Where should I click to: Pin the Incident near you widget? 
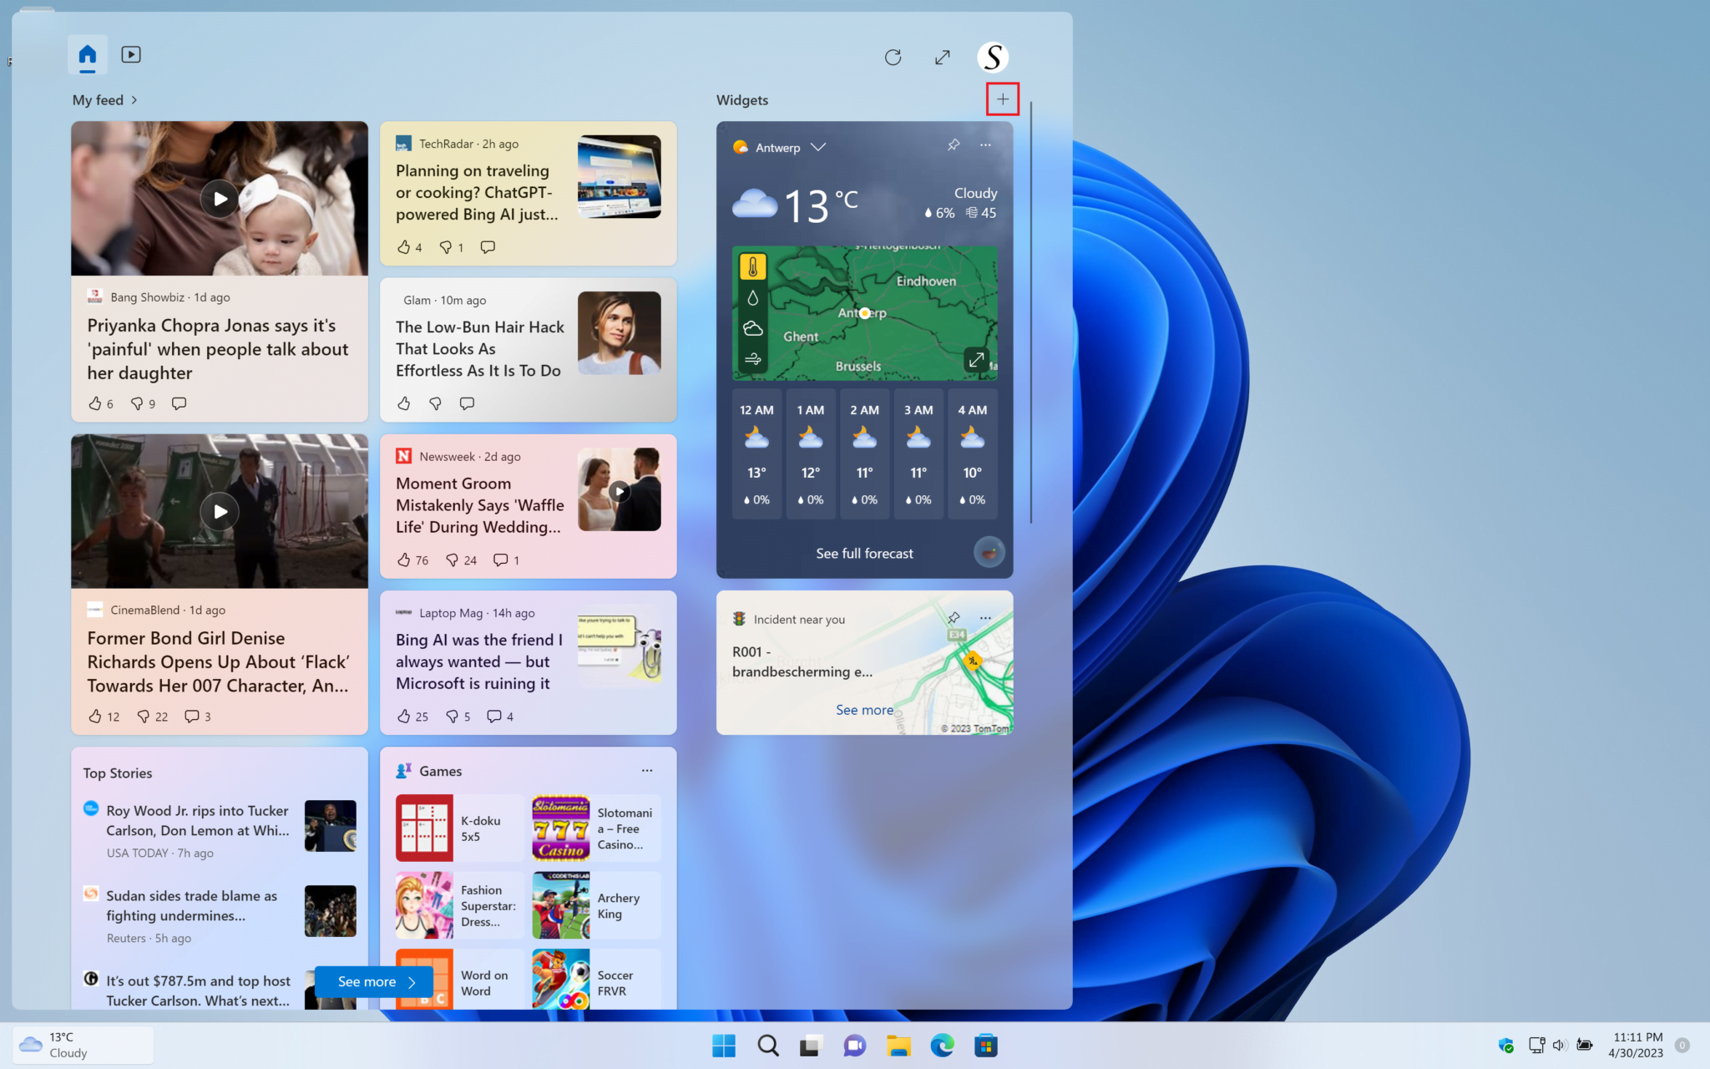click(954, 618)
